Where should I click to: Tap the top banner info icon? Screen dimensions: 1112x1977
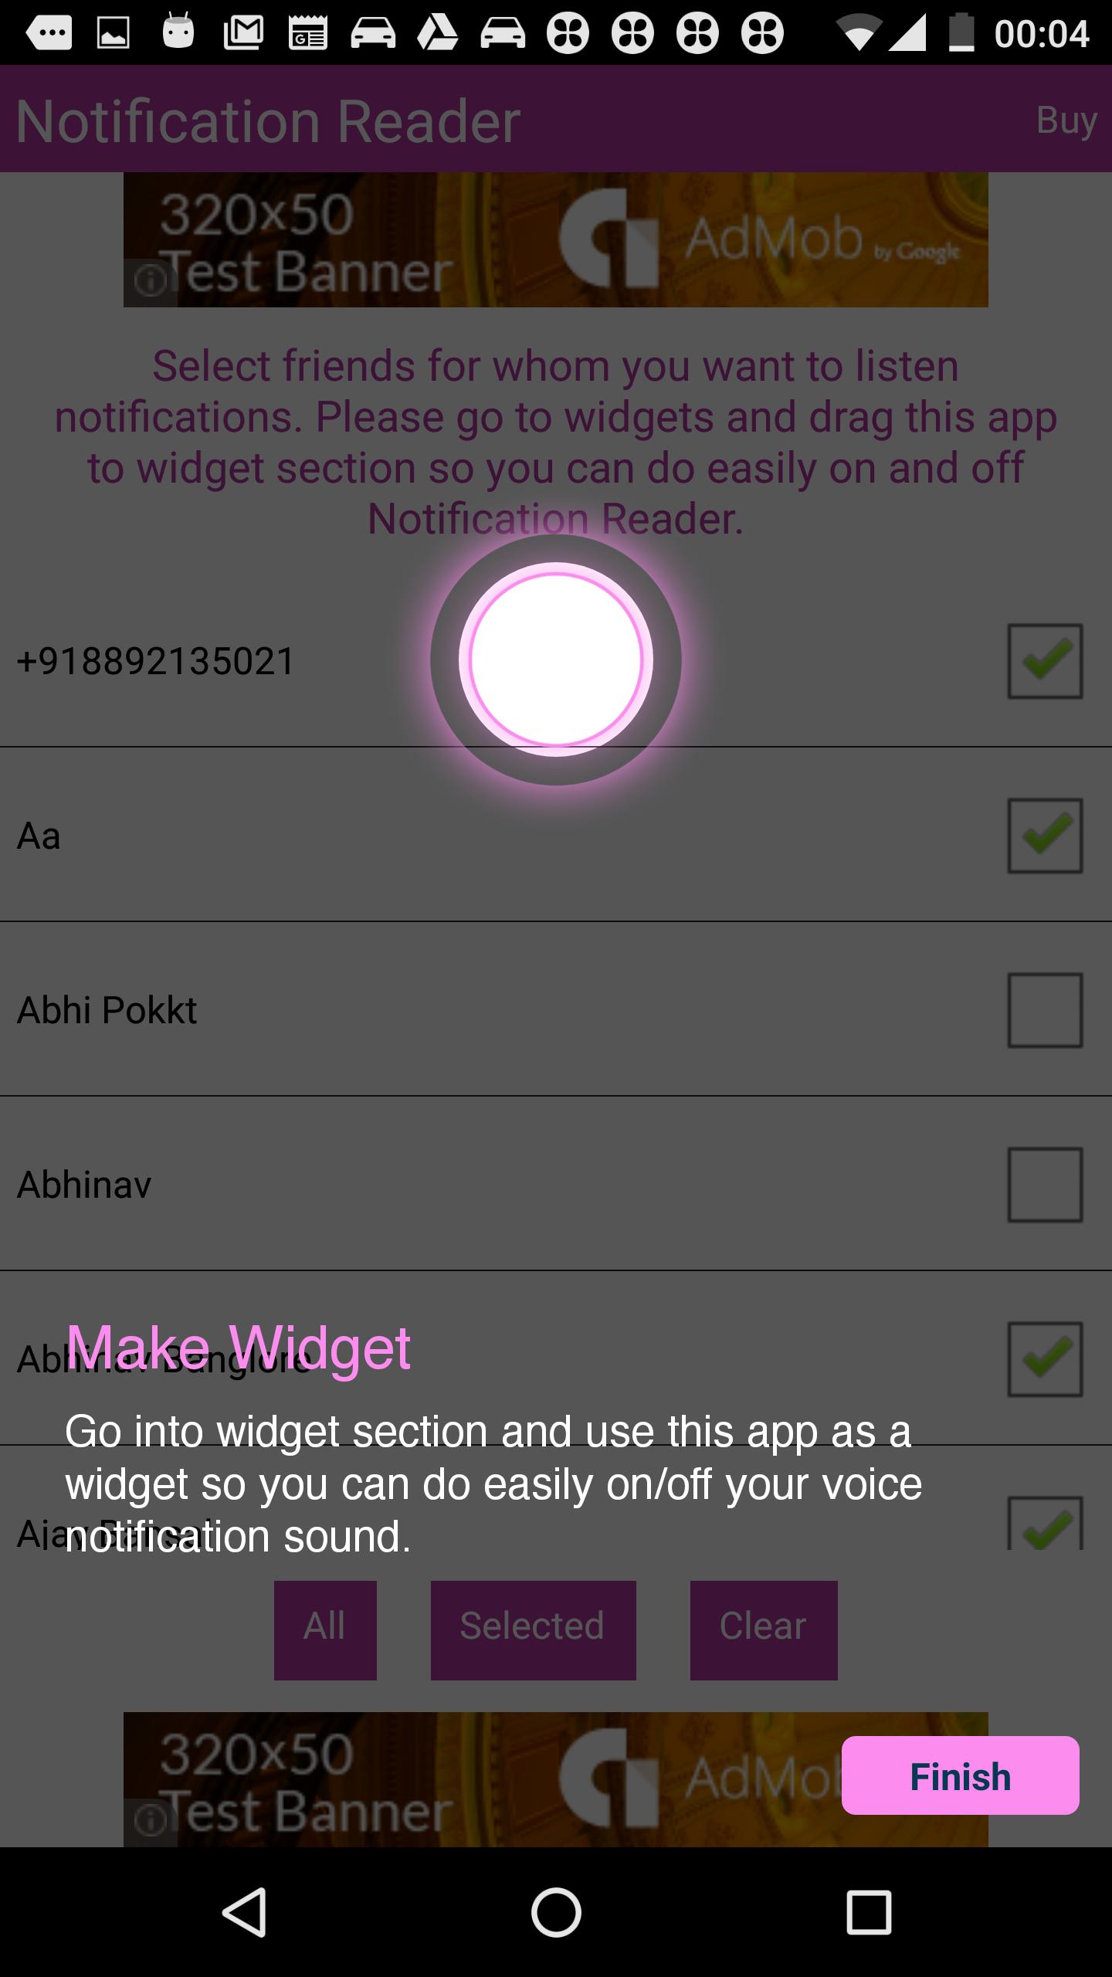tap(151, 280)
